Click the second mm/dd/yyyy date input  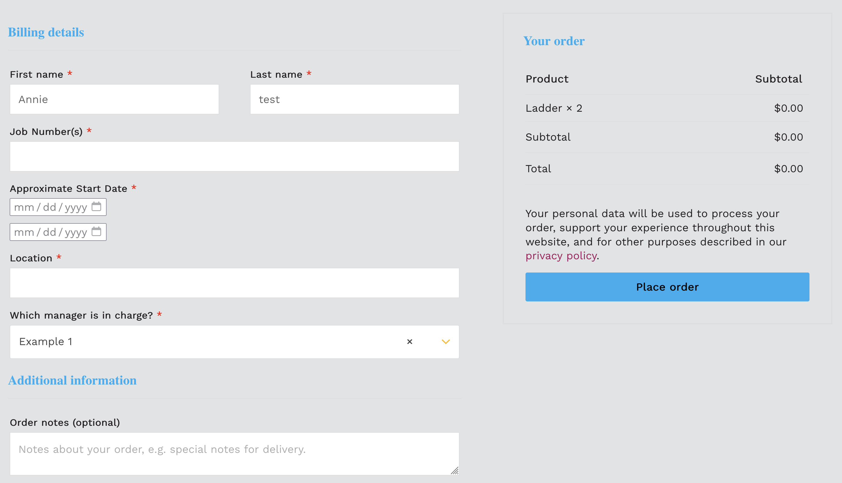pyautogui.click(x=58, y=232)
